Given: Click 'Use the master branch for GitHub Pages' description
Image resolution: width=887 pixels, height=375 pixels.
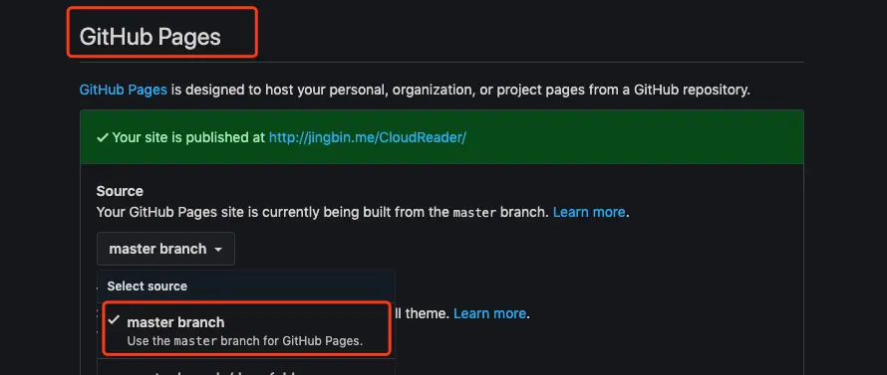Looking at the screenshot, I should point(244,341).
